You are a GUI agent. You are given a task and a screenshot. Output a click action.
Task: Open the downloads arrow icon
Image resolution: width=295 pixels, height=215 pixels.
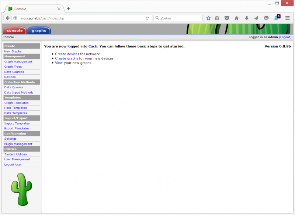click(x=247, y=18)
